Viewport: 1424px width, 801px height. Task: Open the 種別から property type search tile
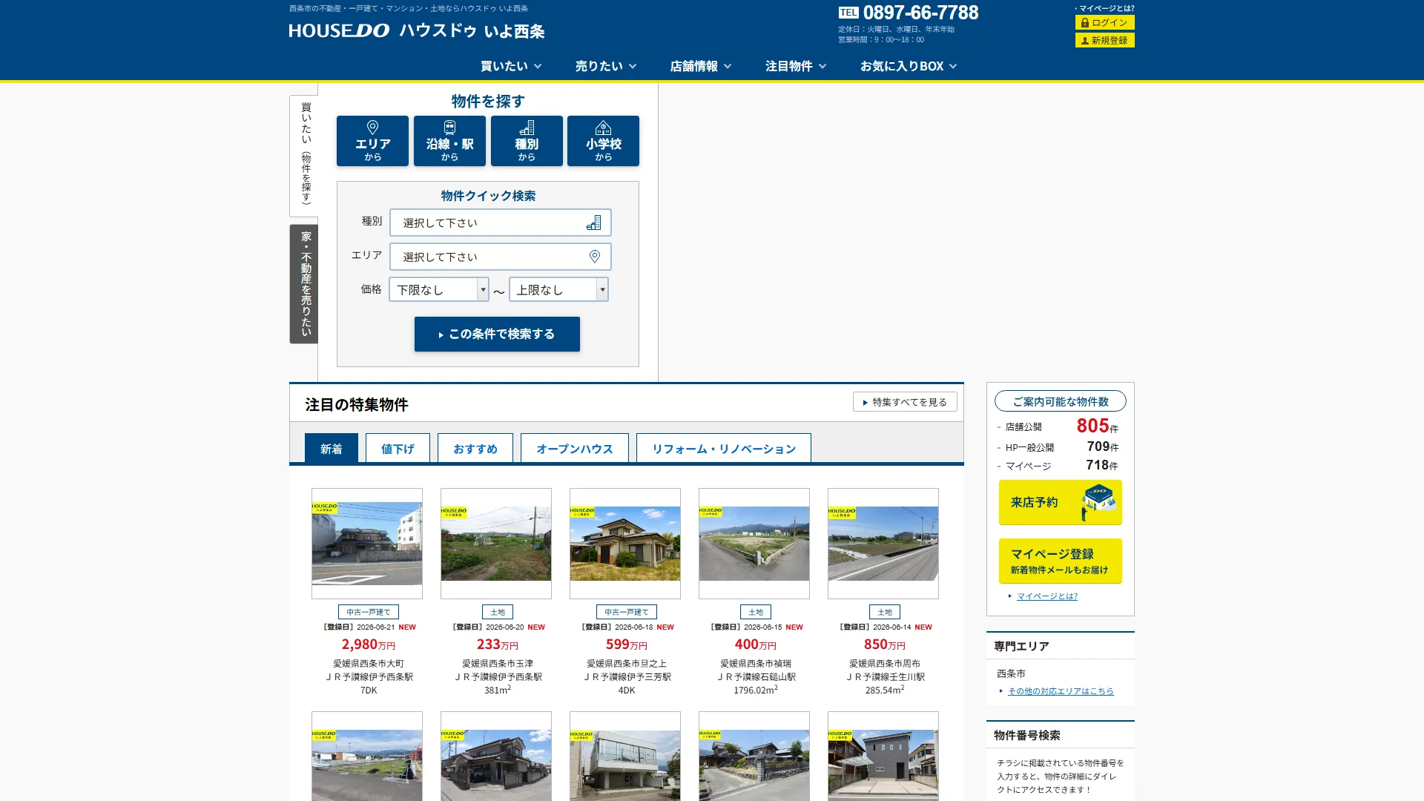pos(527,141)
